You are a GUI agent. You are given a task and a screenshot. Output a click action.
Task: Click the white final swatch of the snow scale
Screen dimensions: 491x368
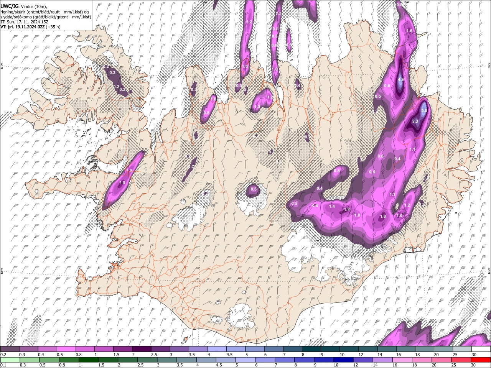(x=481, y=349)
